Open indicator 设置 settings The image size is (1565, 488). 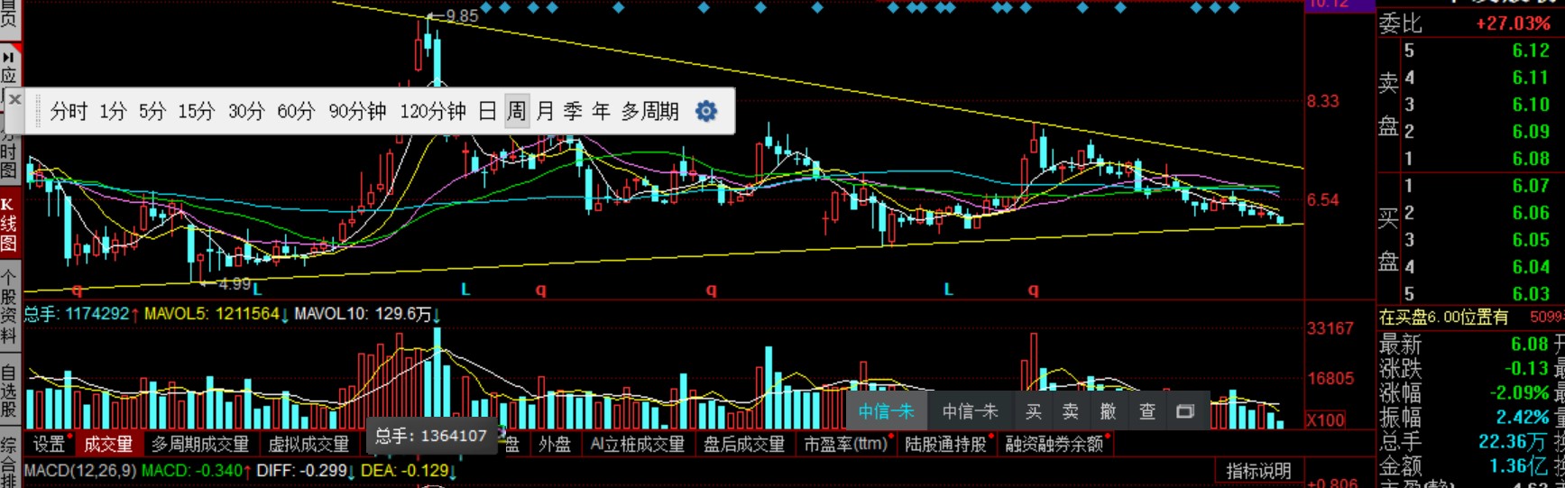(50, 444)
